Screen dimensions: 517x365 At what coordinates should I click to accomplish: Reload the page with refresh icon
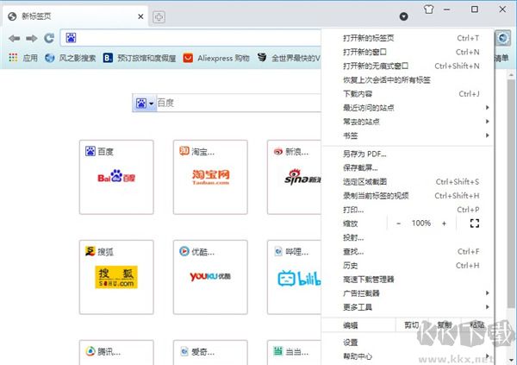(49, 38)
